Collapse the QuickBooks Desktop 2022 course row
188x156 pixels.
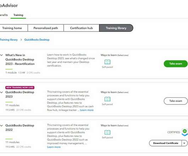click(1, 125)
